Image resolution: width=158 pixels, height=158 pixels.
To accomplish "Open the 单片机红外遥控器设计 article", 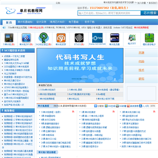I will [x=14, y=84].
